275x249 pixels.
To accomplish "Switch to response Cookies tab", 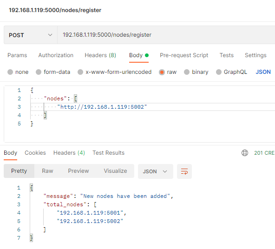I will coord(35,153).
